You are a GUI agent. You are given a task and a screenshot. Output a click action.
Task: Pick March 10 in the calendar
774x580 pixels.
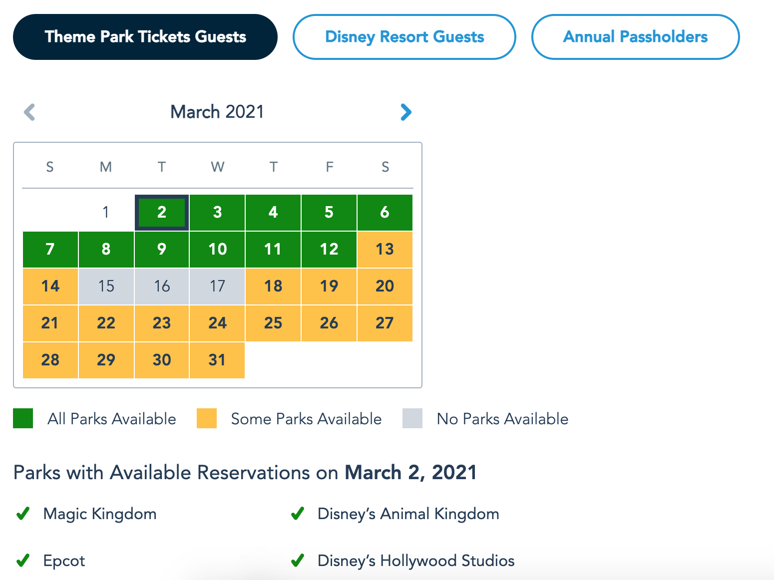[217, 249]
